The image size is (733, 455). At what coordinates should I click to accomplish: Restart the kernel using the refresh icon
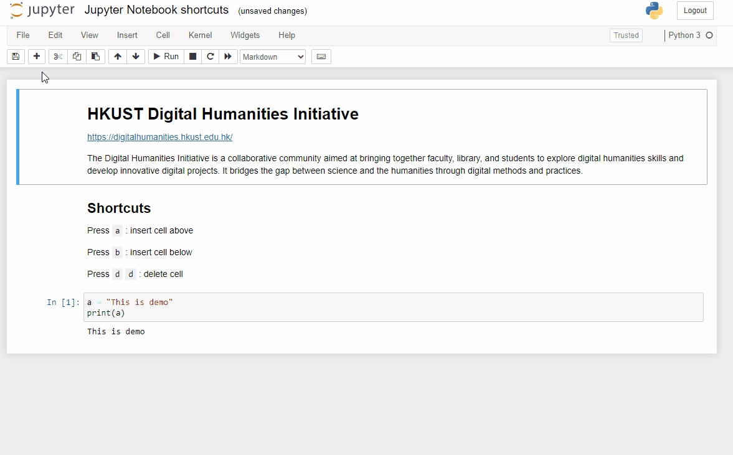(x=210, y=57)
